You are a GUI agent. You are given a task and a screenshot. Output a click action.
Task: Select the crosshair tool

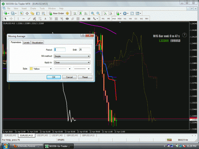pyautogui.click(x=11, y=19)
